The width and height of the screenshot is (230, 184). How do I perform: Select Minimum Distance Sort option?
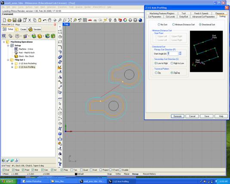(x=173, y=25)
